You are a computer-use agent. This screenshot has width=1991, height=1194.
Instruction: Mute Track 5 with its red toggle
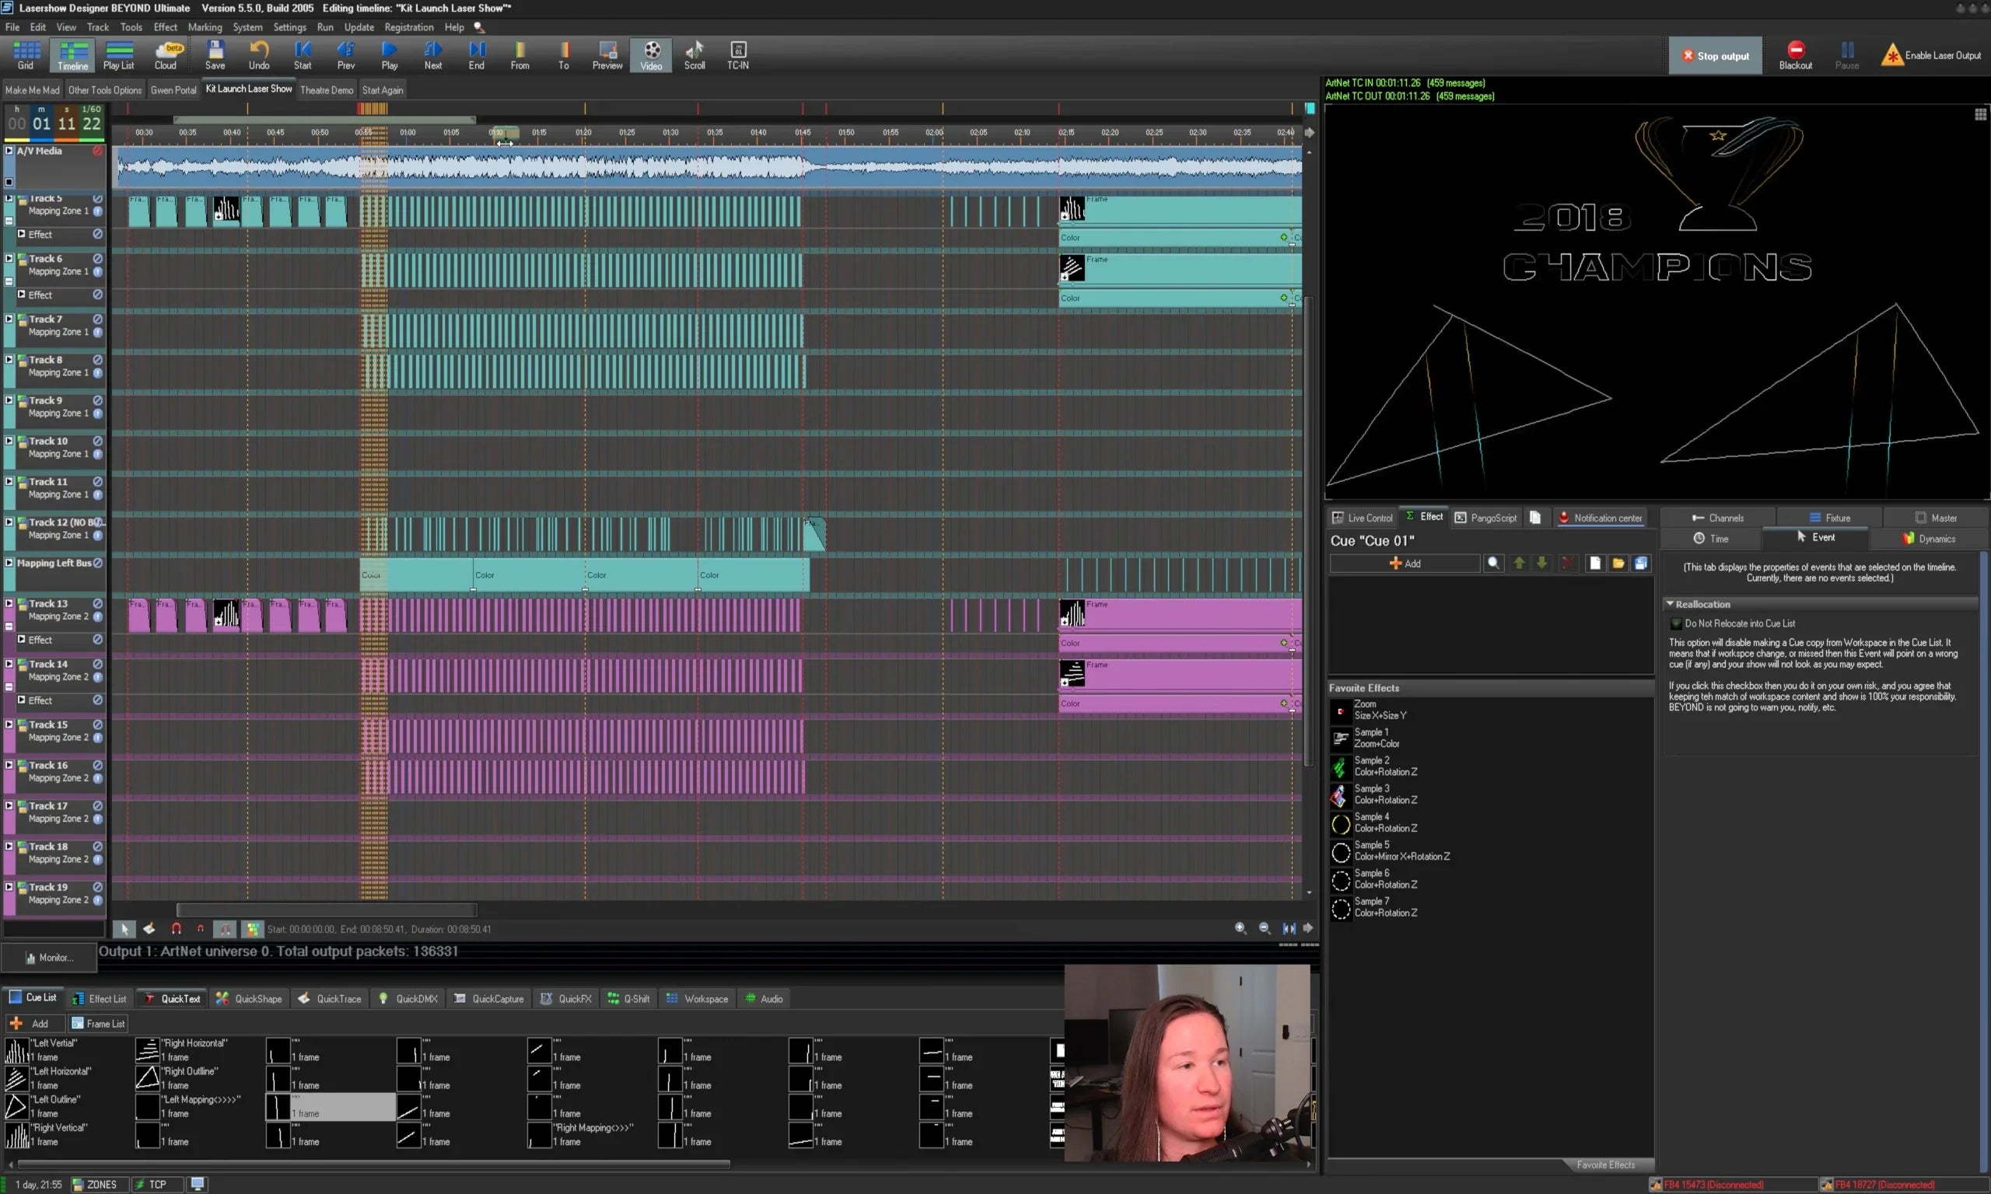(x=98, y=199)
